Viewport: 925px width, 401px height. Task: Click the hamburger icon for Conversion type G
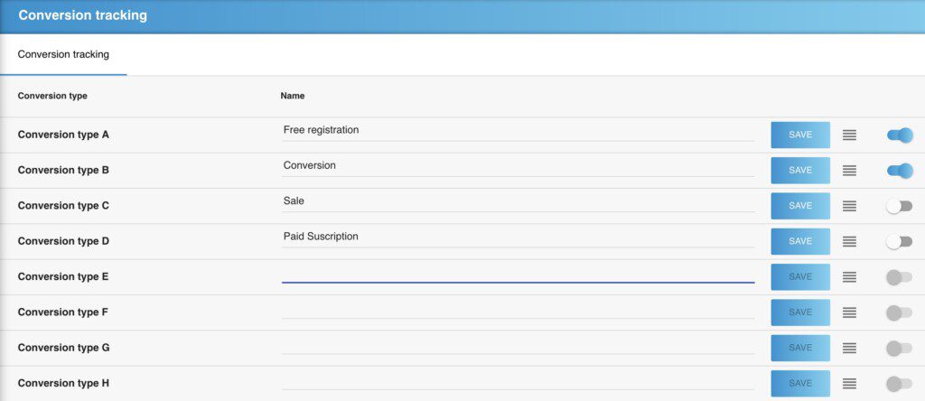[849, 348]
